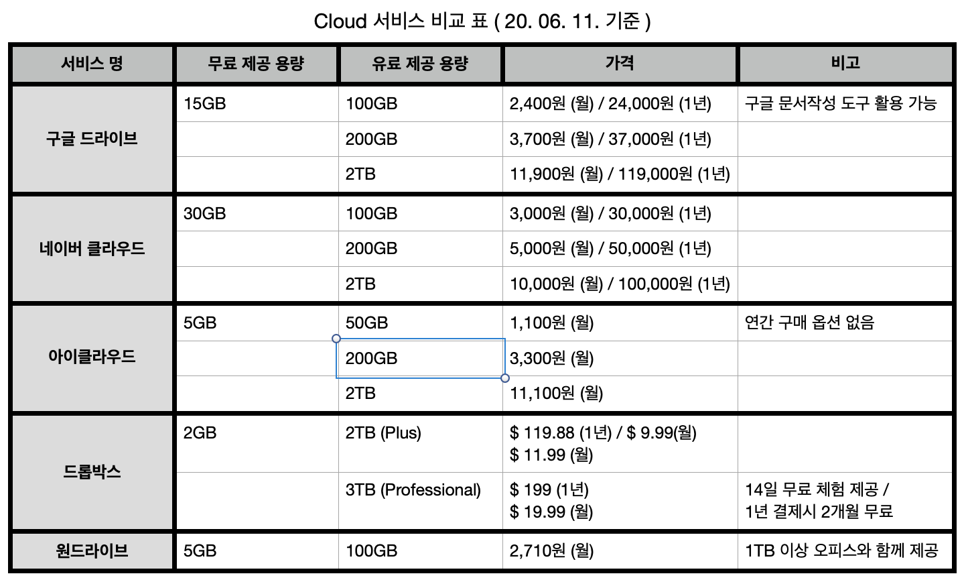Select the '유료 제공 용량' header cell
The image size is (966, 582).
(x=420, y=64)
